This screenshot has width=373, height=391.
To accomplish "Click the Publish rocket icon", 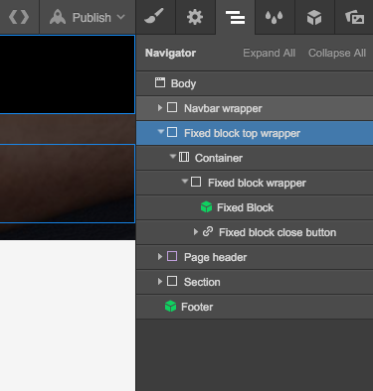I will tap(58, 17).
